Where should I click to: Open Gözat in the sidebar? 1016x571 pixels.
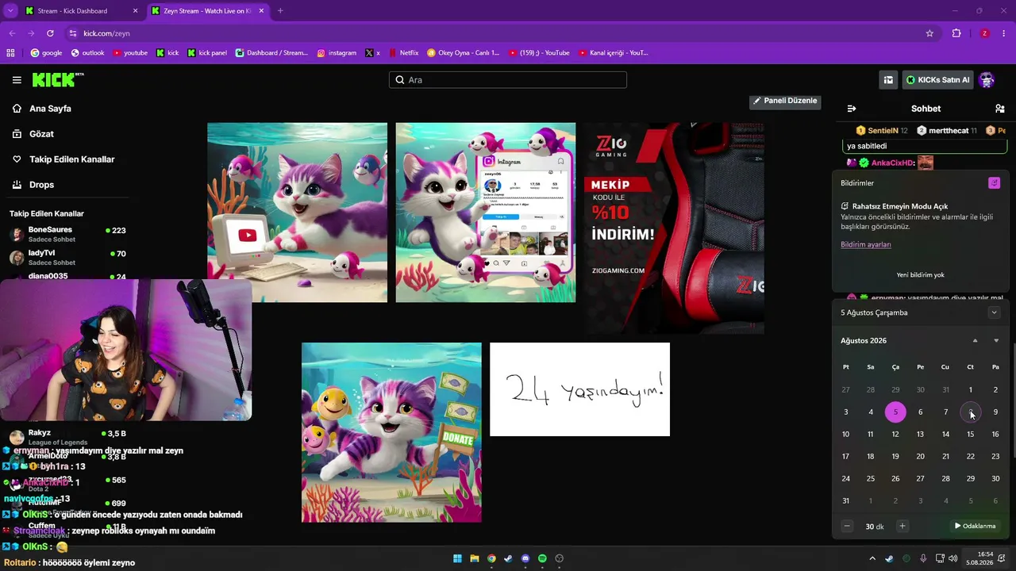(x=41, y=134)
